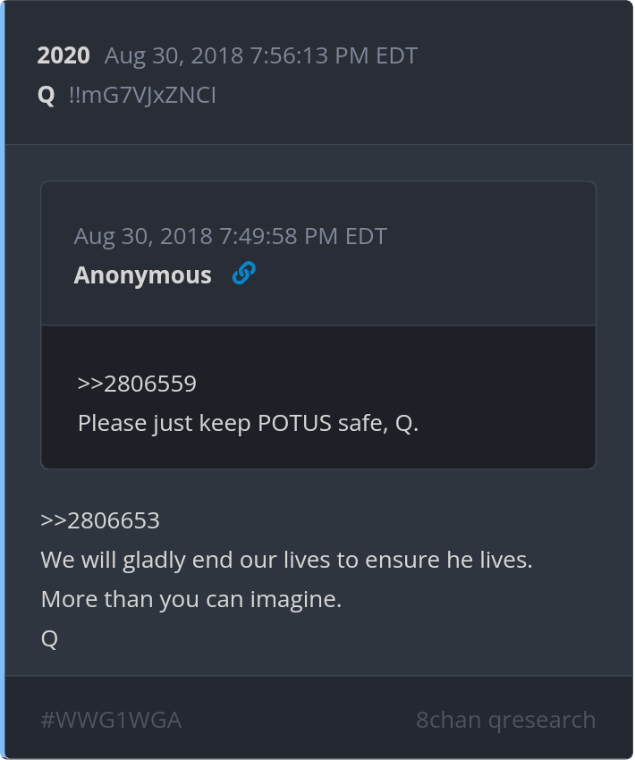Click the Q signature ending the post

(x=49, y=639)
